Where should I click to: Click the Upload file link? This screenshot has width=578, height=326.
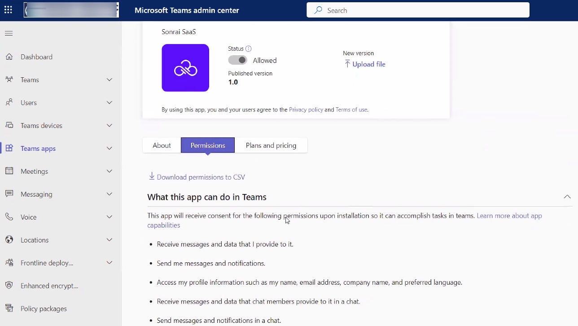369,64
